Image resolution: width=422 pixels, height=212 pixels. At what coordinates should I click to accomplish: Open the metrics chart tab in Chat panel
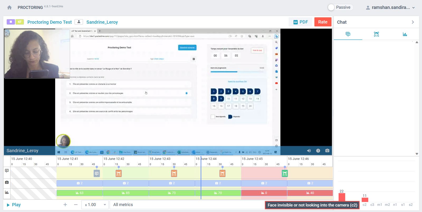pos(405,34)
